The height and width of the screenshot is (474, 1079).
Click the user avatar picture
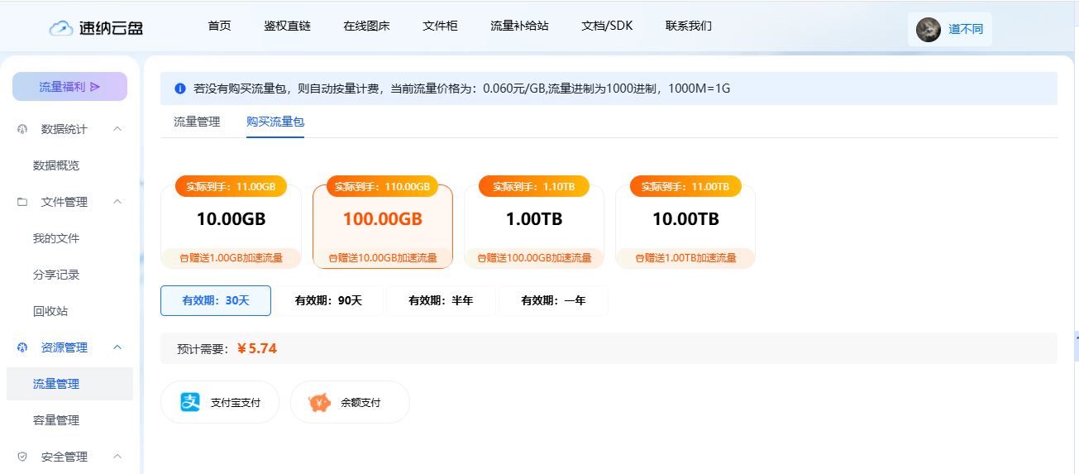coord(929,30)
